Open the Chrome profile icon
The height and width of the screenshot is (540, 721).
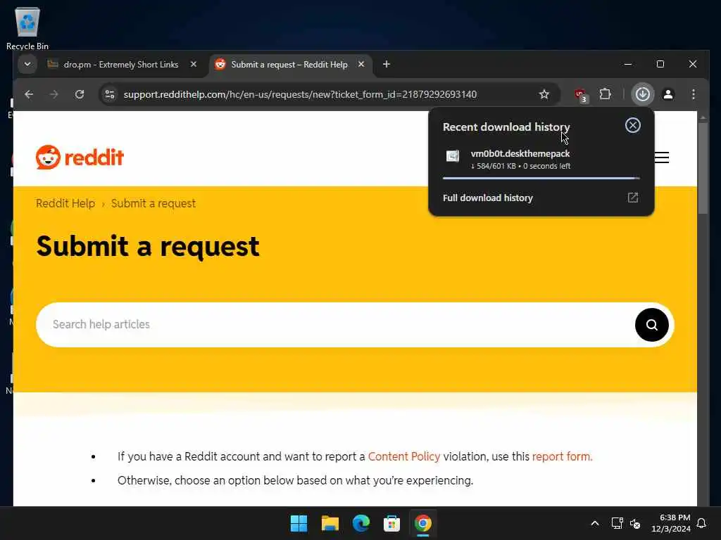tap(668, 94)
